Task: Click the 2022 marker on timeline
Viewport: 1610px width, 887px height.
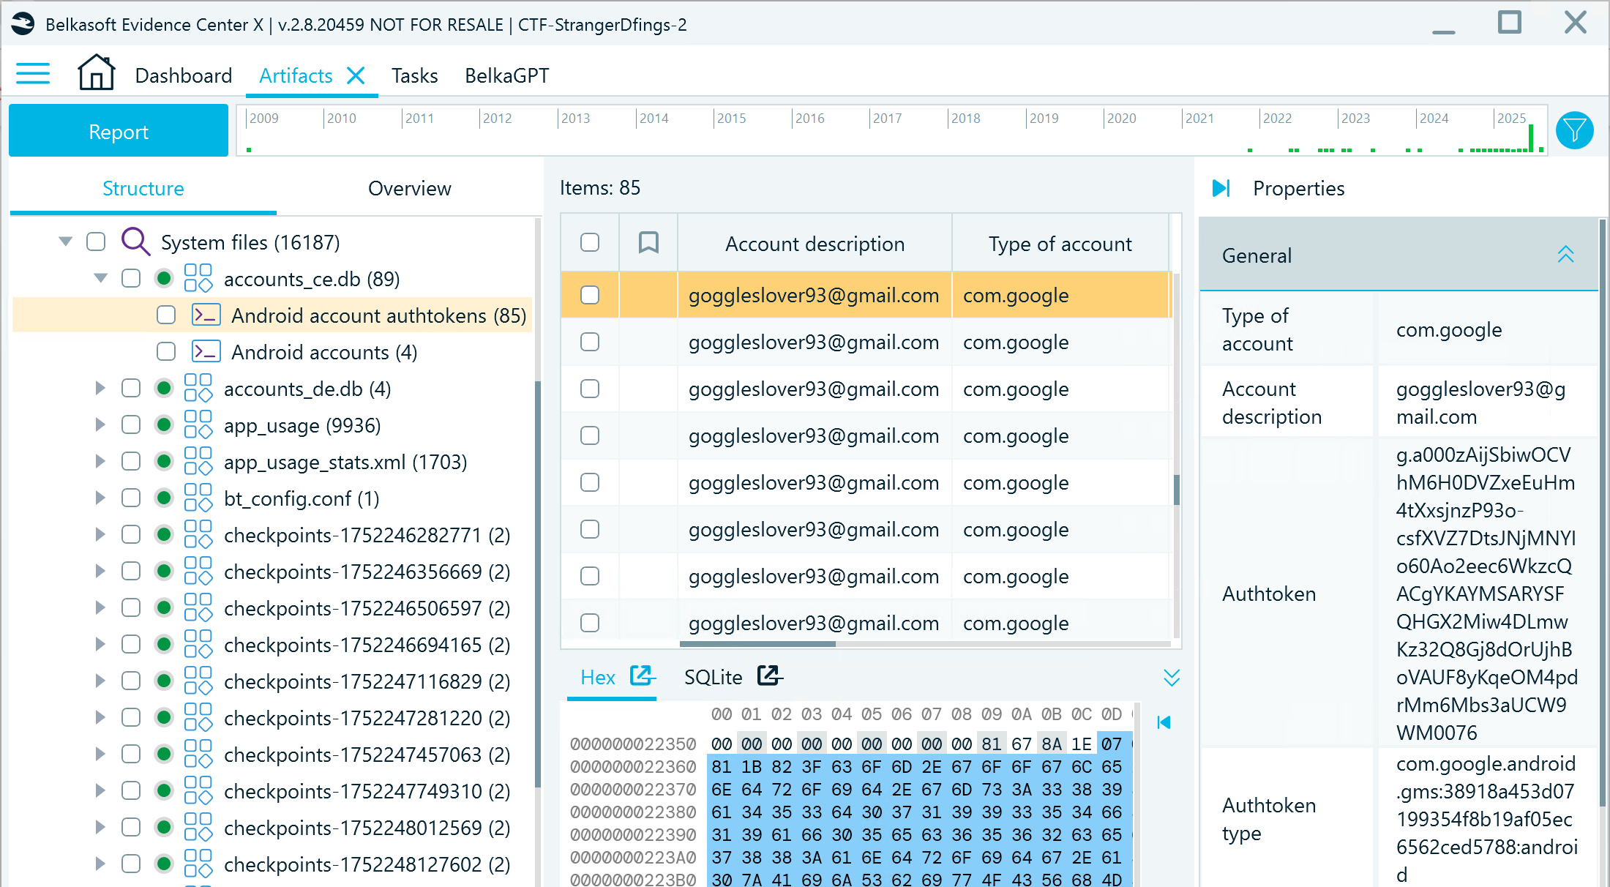Action: click(1277, 118)
